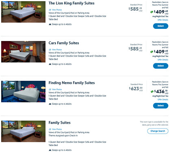
Task: Click photos icon under Family Suites heading
Action: pos(50,129)
